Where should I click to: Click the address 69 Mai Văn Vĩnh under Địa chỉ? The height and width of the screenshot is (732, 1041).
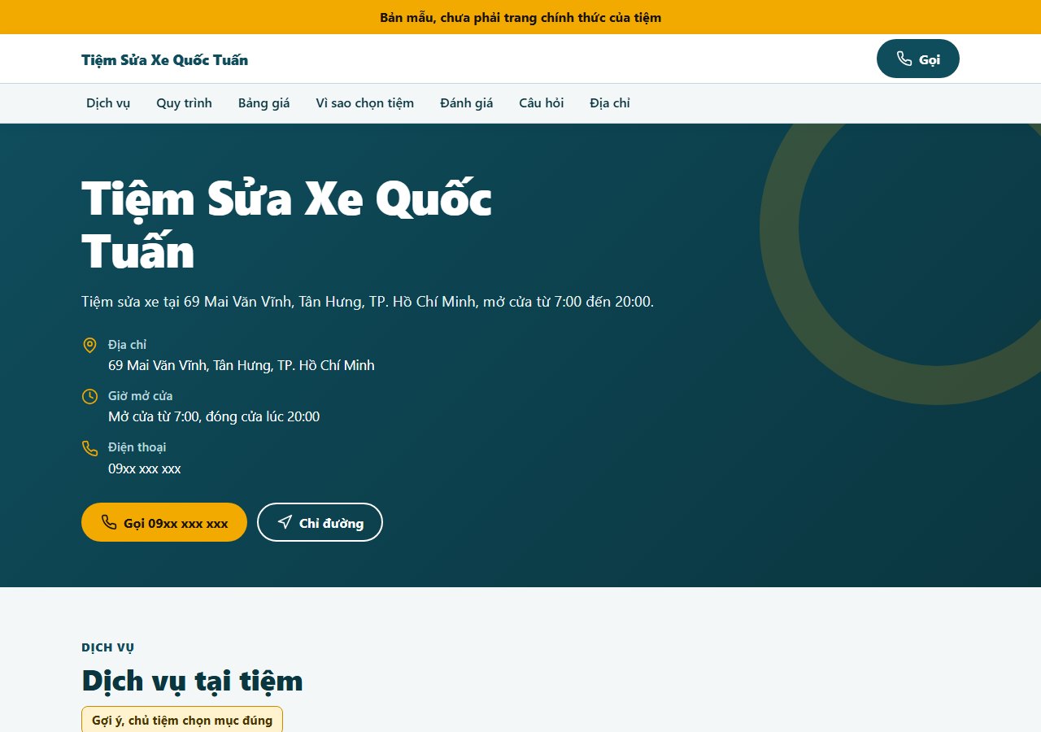click(242, 365)
